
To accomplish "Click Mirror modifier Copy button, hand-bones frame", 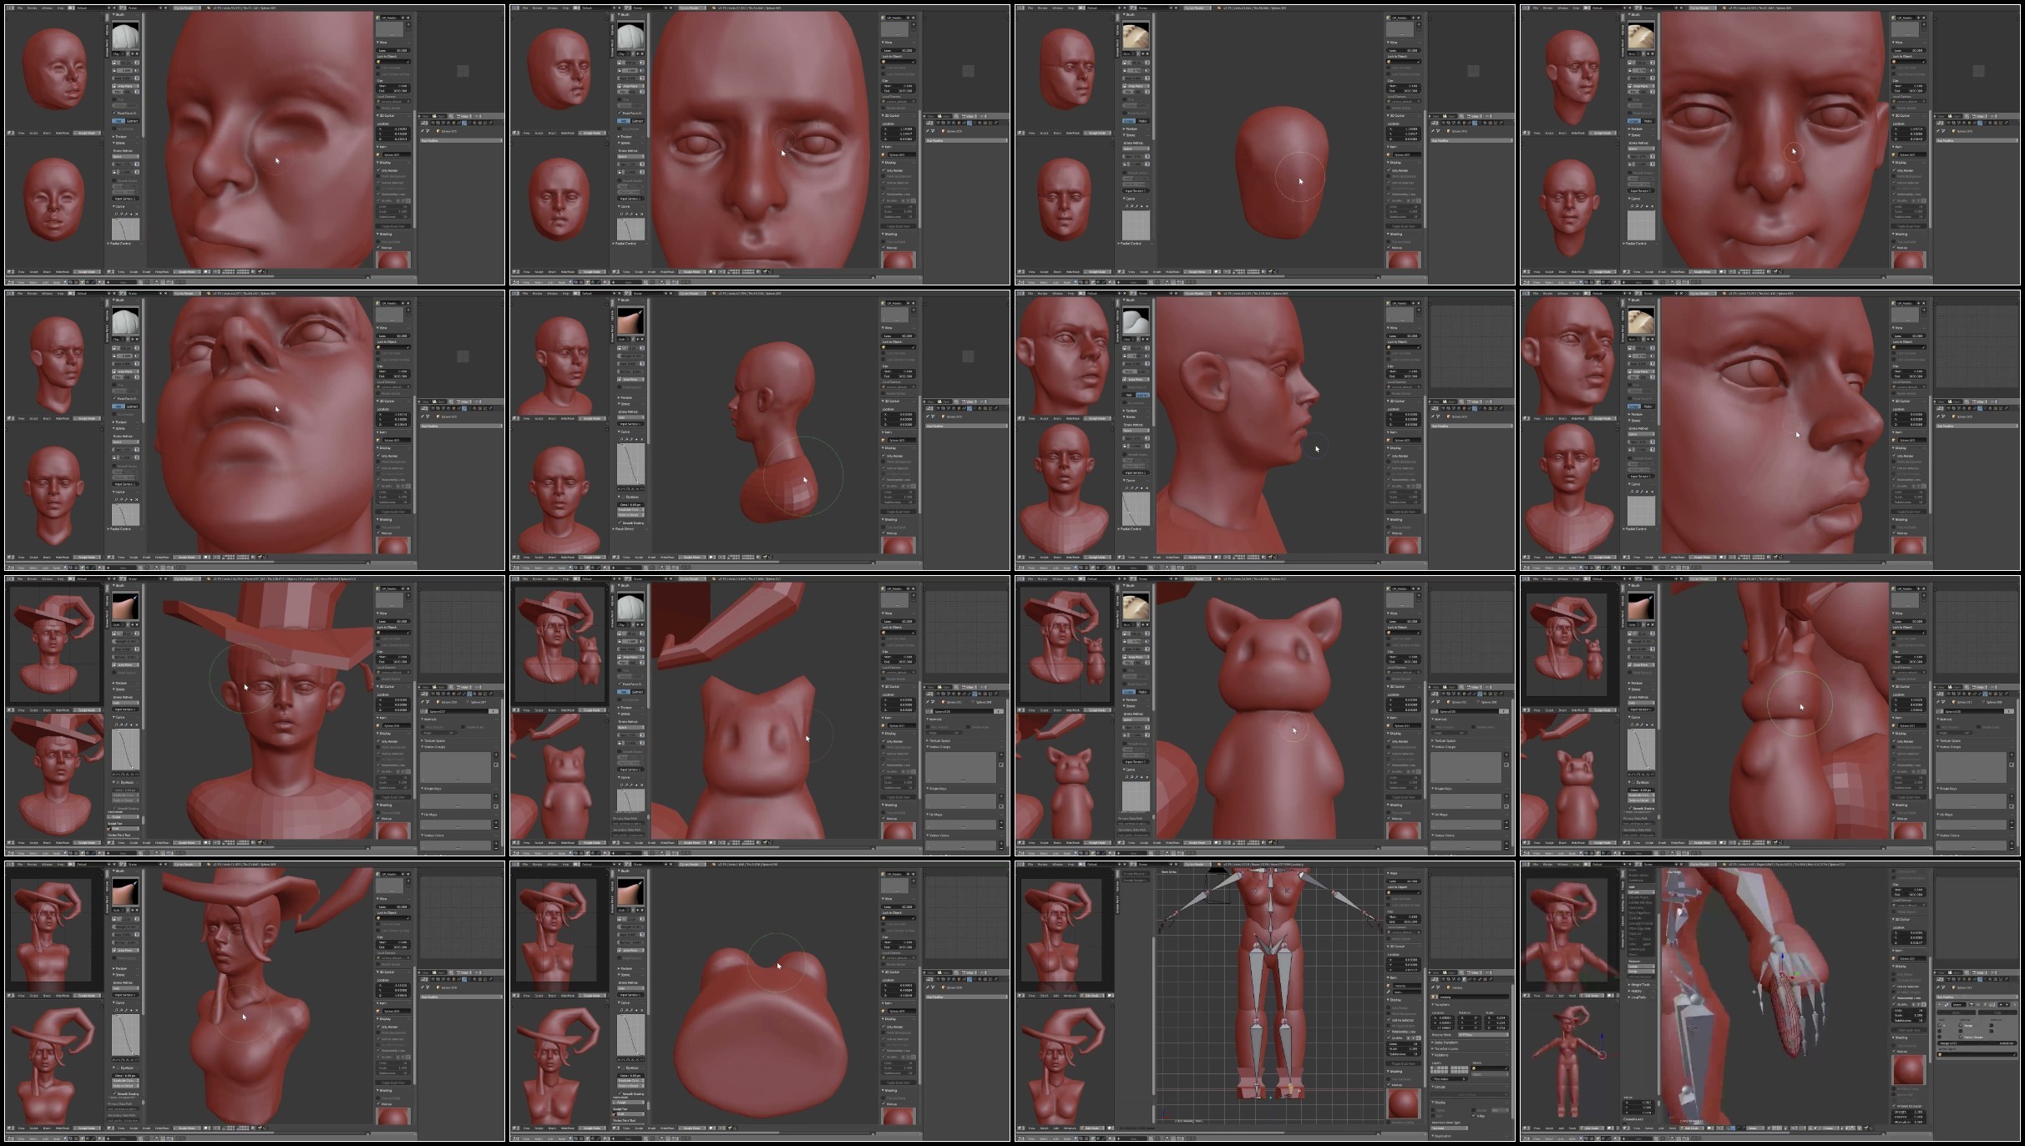I will click(x=1997, y=1012).
